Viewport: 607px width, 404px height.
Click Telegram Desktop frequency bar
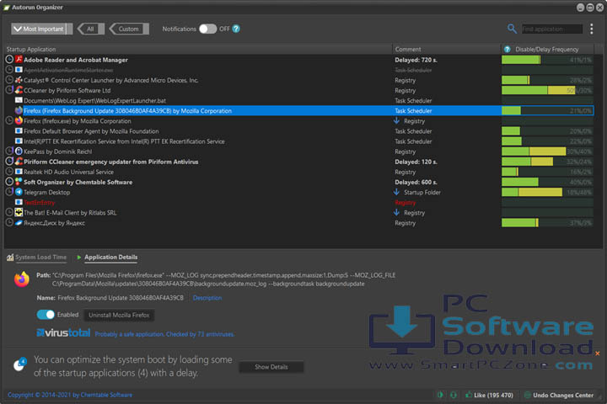point(547,192)
